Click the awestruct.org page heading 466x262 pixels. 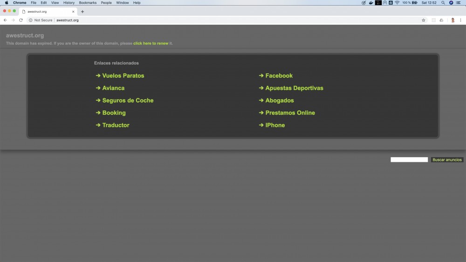coord(25,35)
